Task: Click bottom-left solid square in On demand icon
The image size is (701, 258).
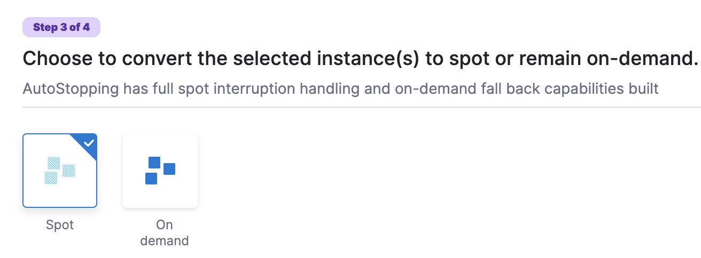Action: click(151, 179)
